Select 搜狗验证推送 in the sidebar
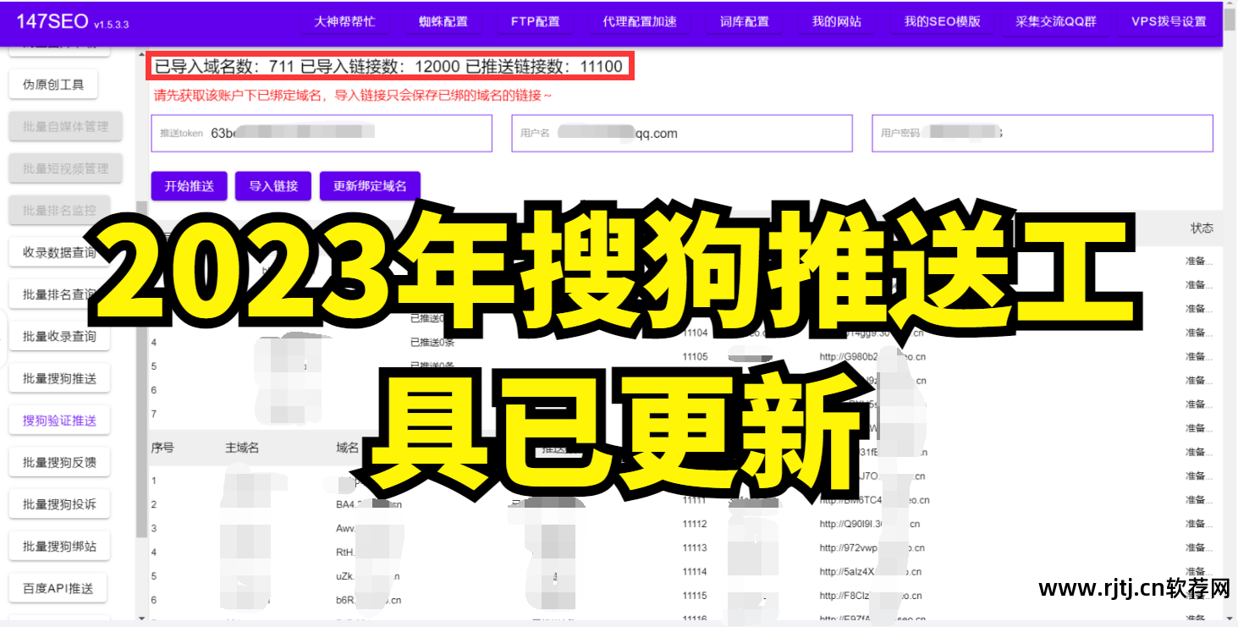The image size is (1238, 627). 59,421
